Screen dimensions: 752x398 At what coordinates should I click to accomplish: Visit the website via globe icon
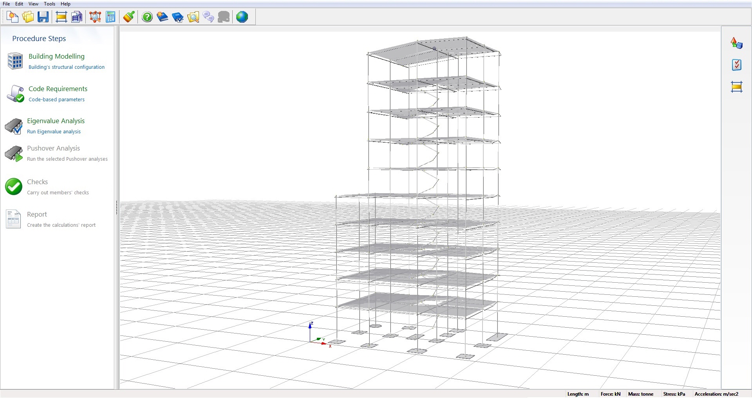[x=242, y=17]
